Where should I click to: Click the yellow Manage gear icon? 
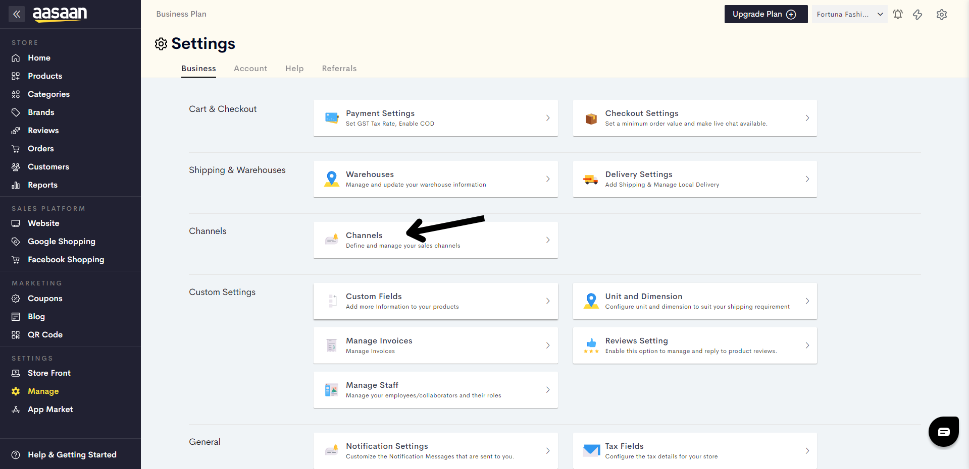pyautogui.click(x=16, y=391)
